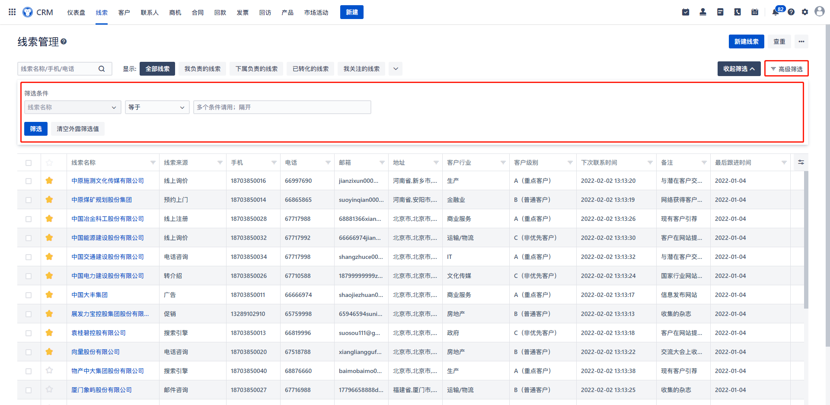
Task: Check the row for 中国冶金科工股份有限公司
Action: [x=29, y=219]
